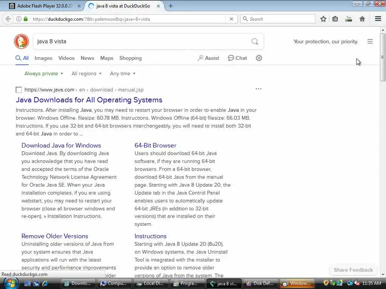Stop loading with the address bar X
This screenshot has height=289, width=386.
[231, 19]
